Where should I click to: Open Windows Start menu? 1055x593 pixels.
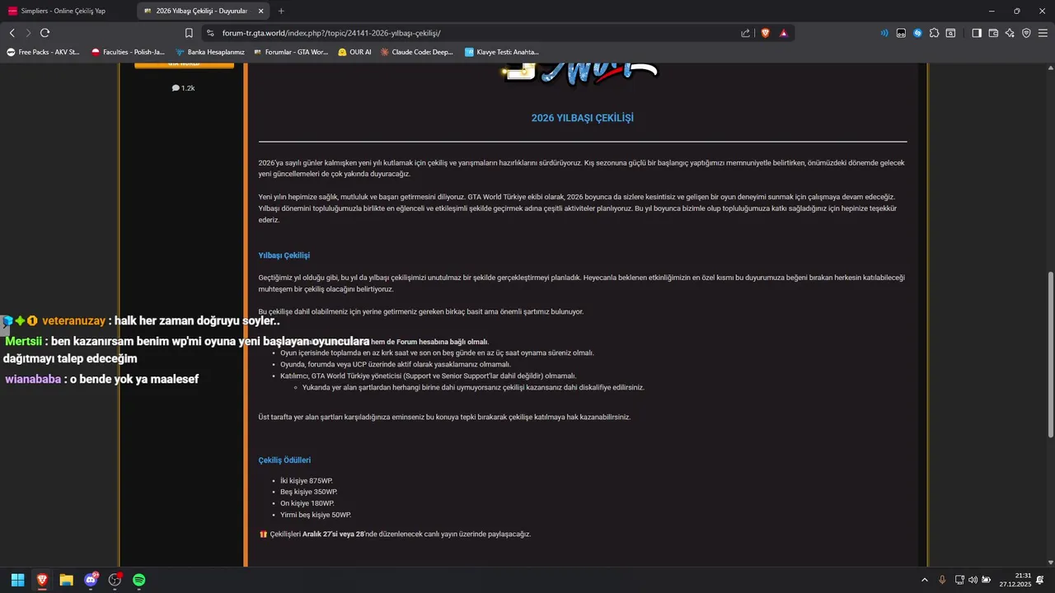pyautogui.click(x=17, y=580)
